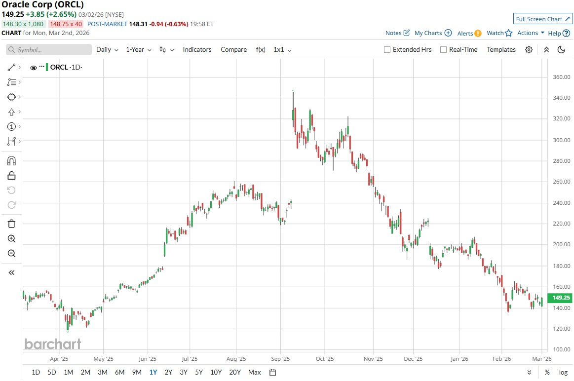Screen dimensions: 574x381
Task: Enable the Extended Hrs checkbox
Action: (387, 50)
